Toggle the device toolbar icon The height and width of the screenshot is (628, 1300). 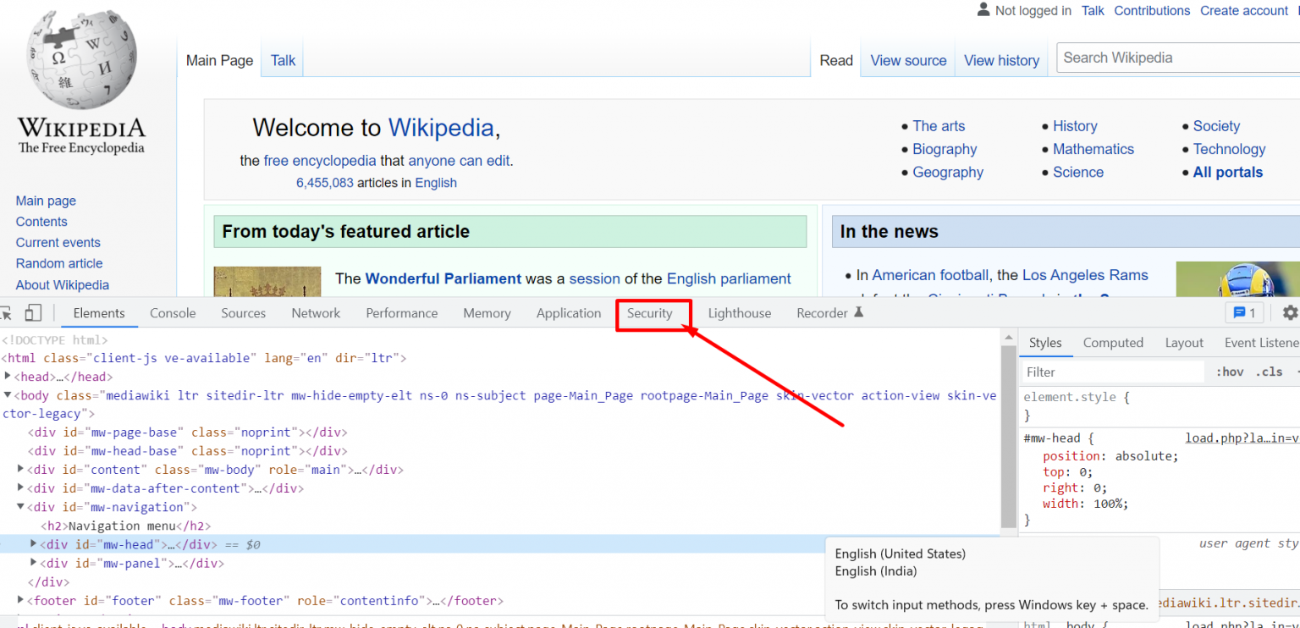(x=33, y=313)
